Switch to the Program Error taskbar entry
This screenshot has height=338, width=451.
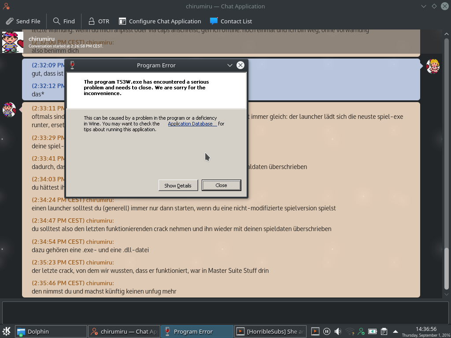tap(197, 331)
